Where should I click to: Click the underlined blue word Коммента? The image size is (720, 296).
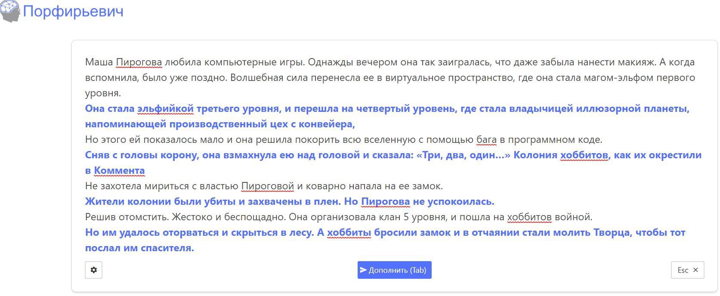coord(119,171)
